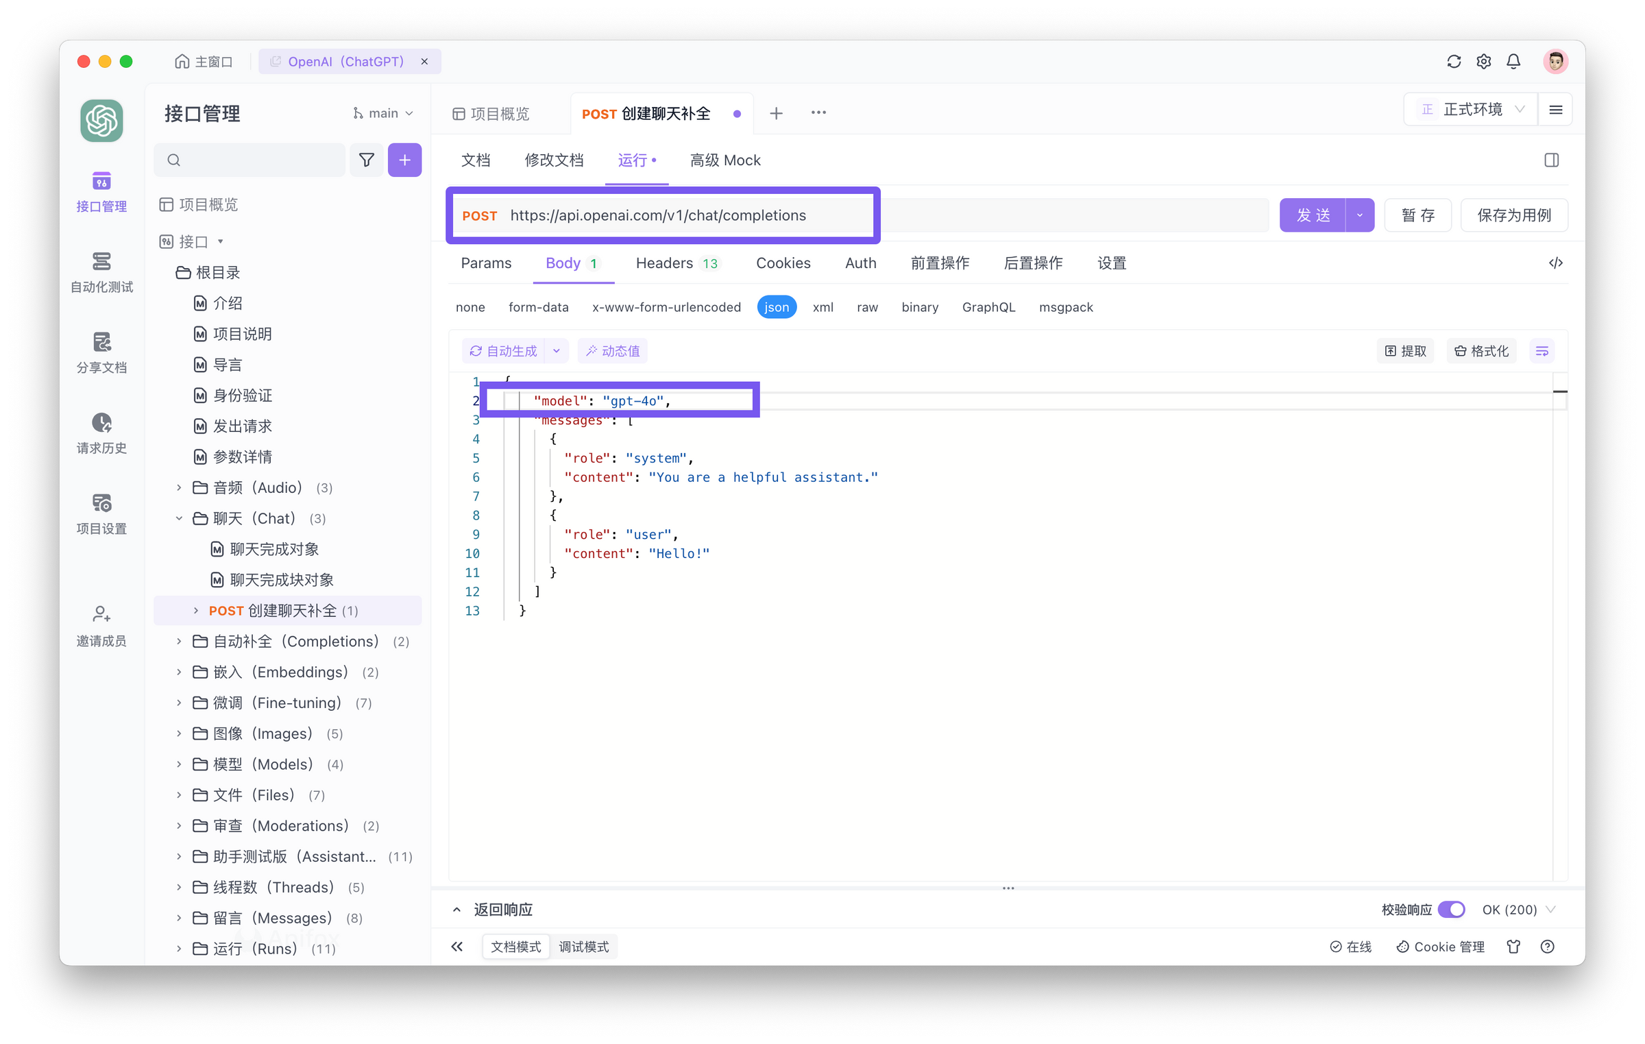The image size is (1645, 1044).
Task: Open the main branch selector
Action: (382, 112)
